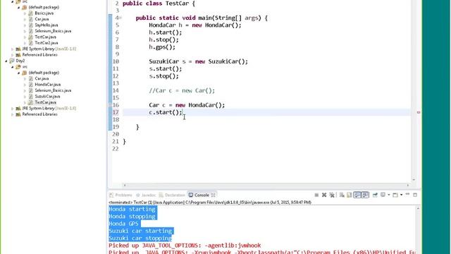Click the HondaCar.java file icon
The height and width of the screenshot is (254, 451).
coord(31,85)
